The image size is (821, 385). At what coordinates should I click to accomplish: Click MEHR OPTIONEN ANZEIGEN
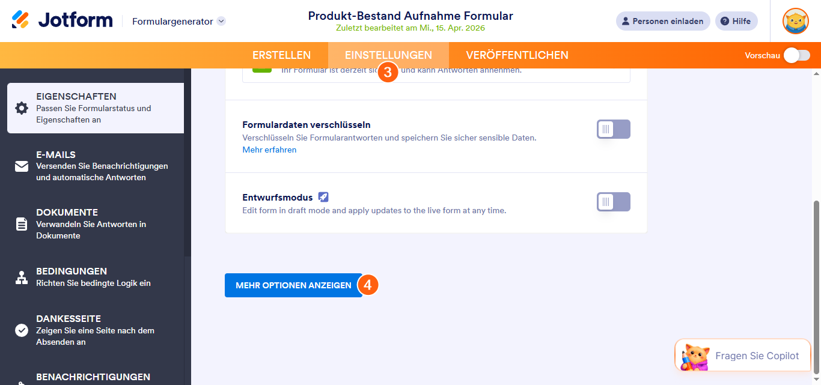[294, 285]
